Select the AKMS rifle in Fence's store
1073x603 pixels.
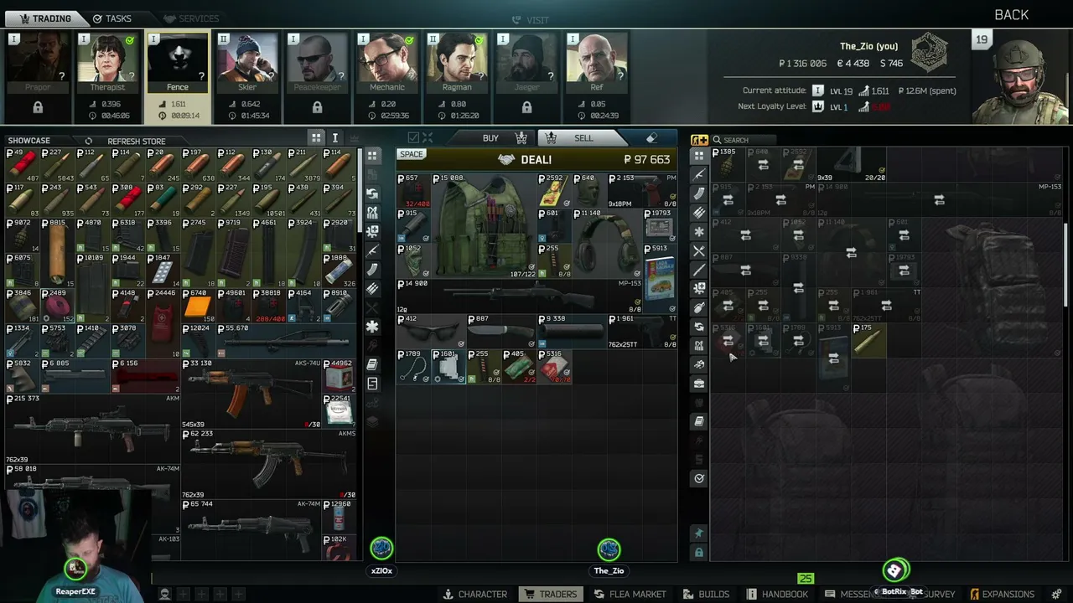click(269, 464)
